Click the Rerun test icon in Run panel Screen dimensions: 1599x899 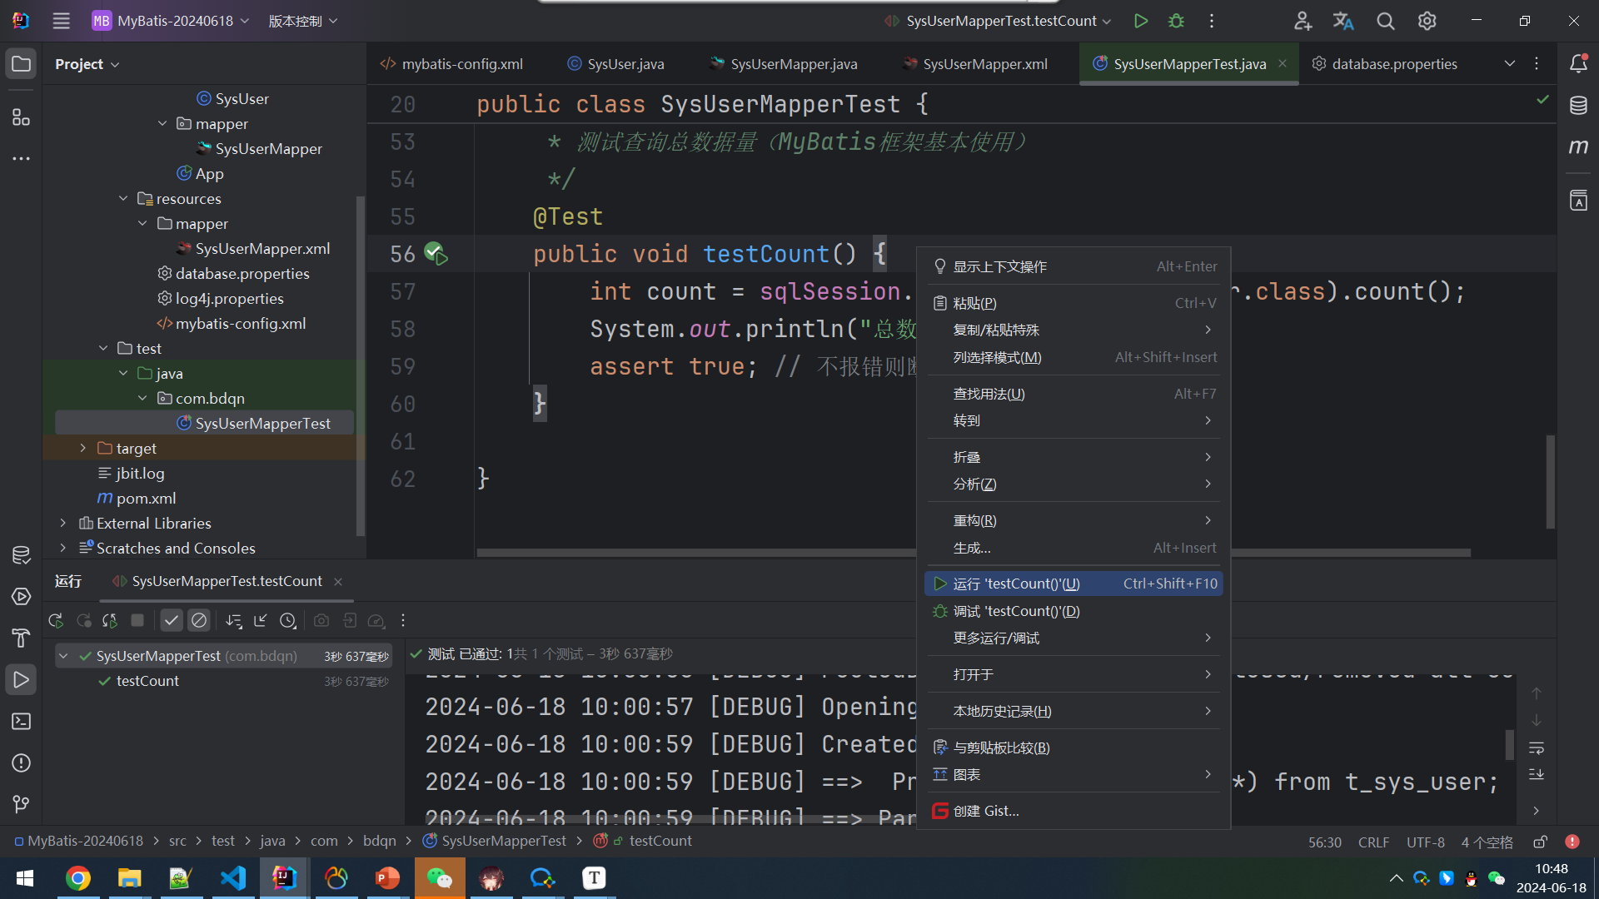coord(56,620)
